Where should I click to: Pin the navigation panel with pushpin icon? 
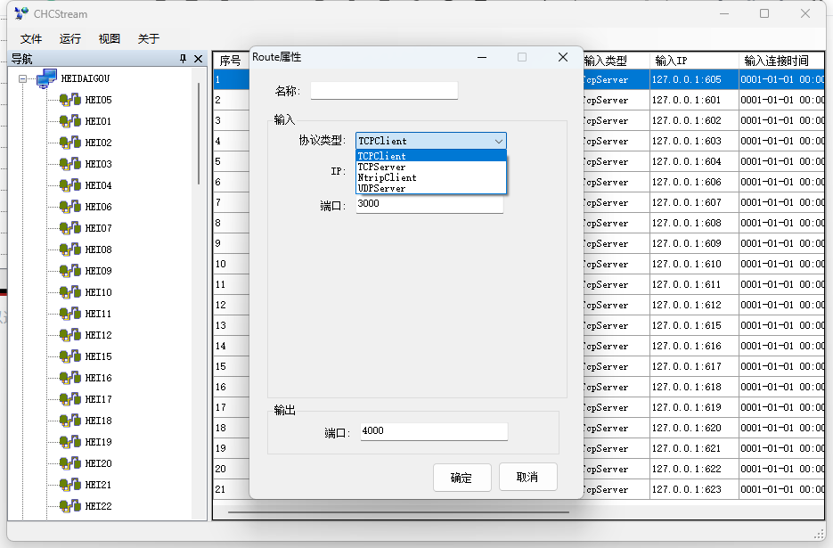pyautogui.click(x=184, y=59)
